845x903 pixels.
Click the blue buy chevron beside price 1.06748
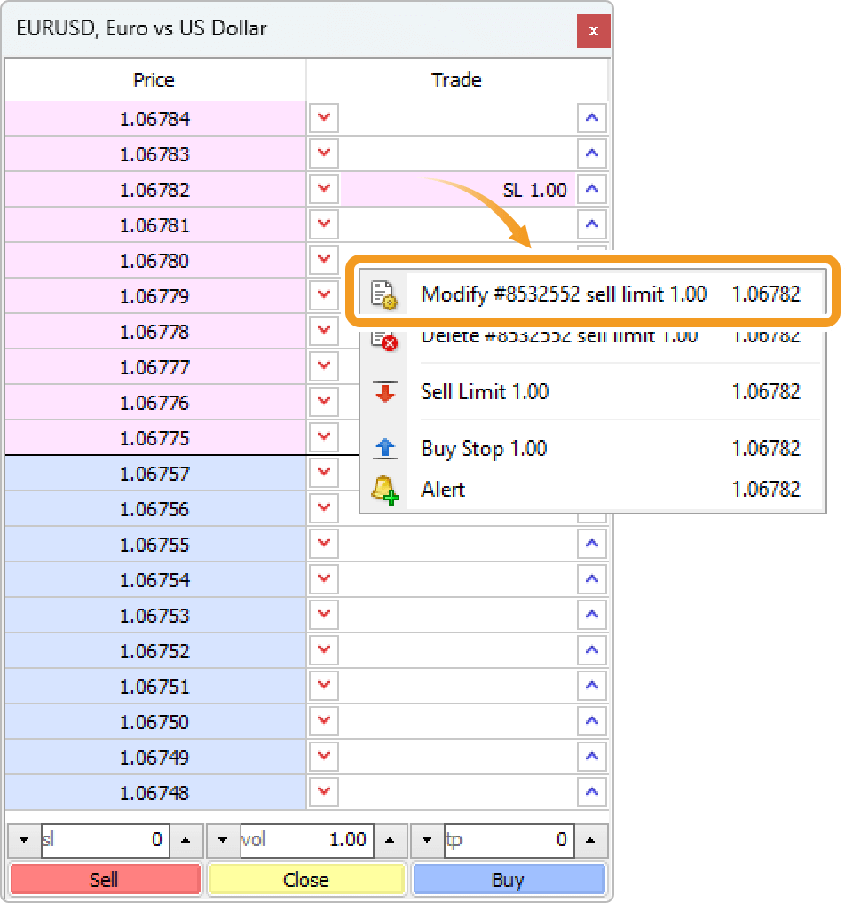[591, 792]
